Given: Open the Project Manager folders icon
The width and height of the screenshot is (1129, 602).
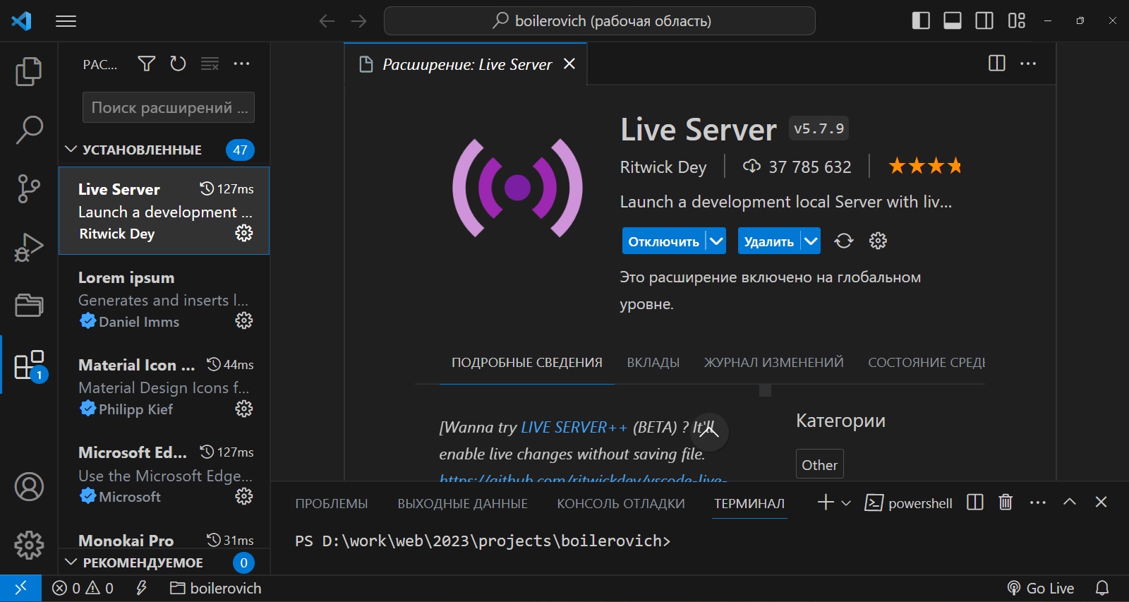Looking at the screenshot, I should tap(29, 306).
